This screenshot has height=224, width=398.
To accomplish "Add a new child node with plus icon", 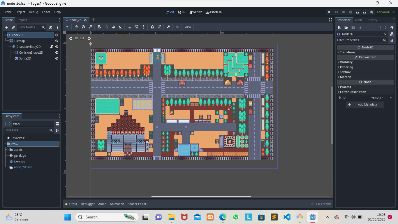I will (6, 27).
